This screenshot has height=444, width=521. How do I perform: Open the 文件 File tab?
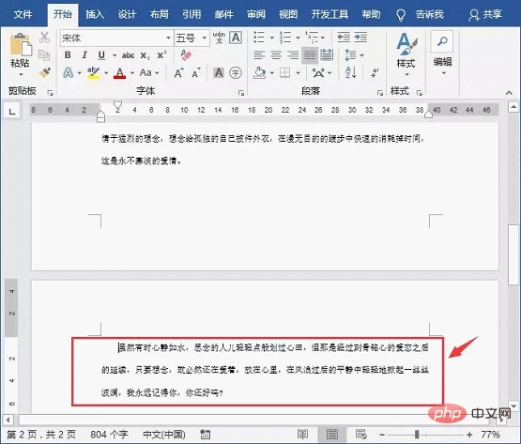pos(23,14)
